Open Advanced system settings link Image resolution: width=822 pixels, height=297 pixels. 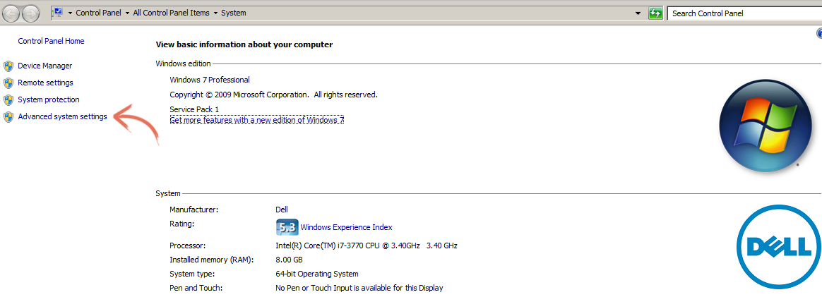click(x=62, y=116)
